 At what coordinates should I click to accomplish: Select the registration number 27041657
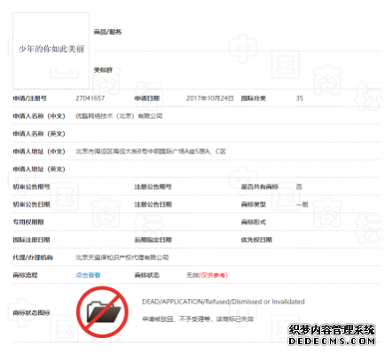pos(90,98)
